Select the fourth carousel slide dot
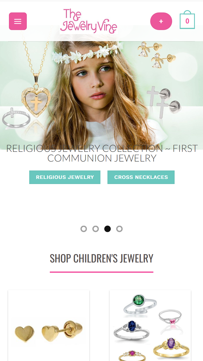Viewport: 203px width, 361px height. click(119, 229)
